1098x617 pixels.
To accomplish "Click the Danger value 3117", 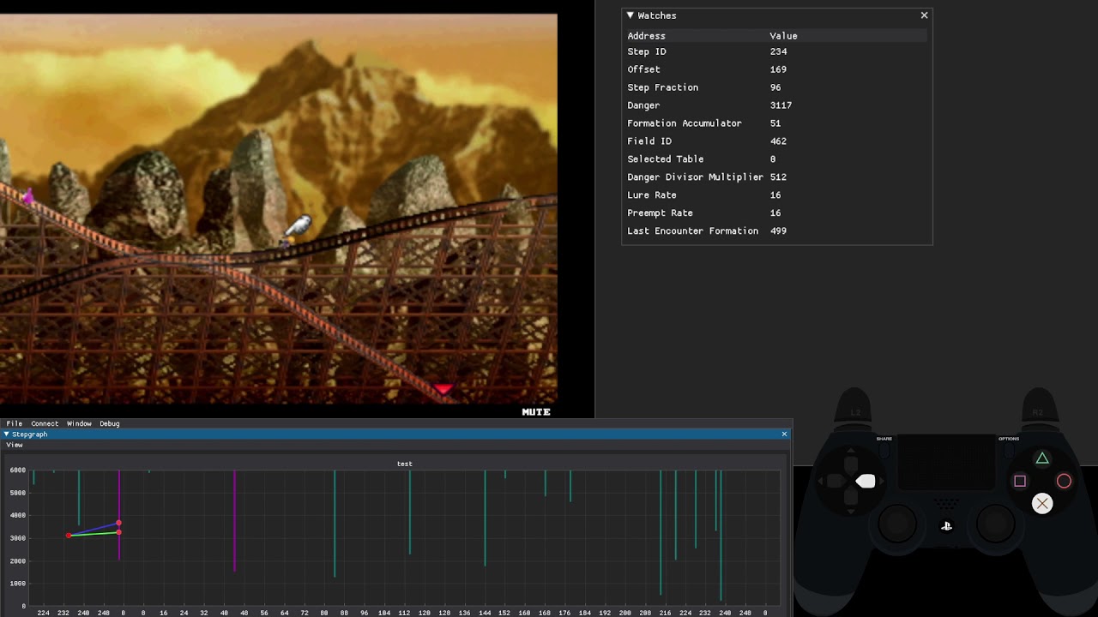I will coord(781,105).
